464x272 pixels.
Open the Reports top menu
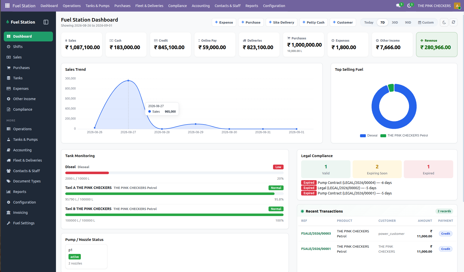click(252, 6)
